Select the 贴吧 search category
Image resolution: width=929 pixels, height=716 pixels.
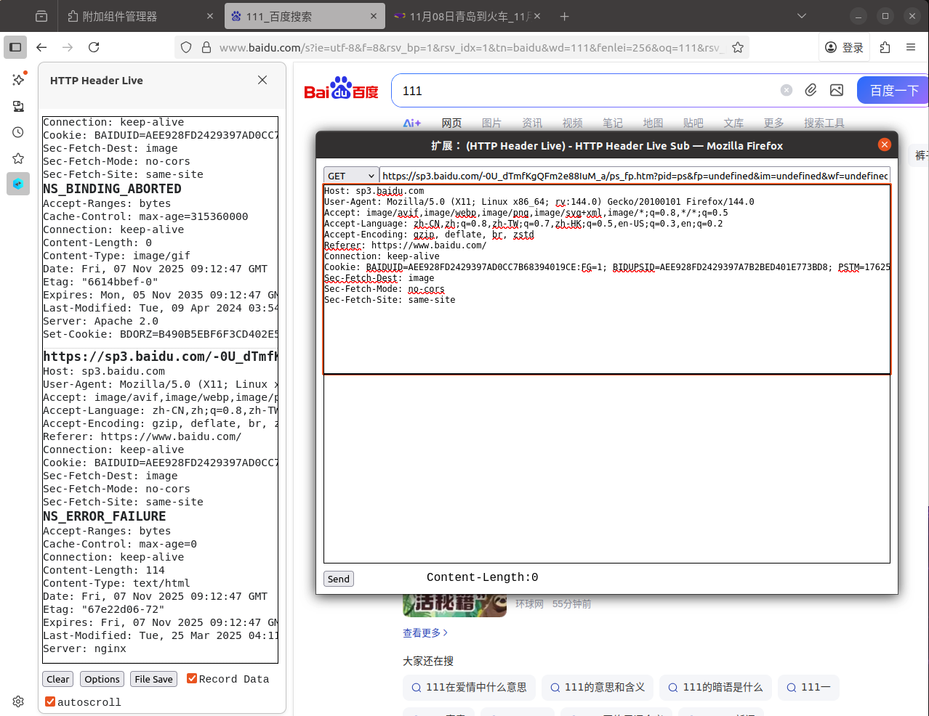(x=693, y=123)
